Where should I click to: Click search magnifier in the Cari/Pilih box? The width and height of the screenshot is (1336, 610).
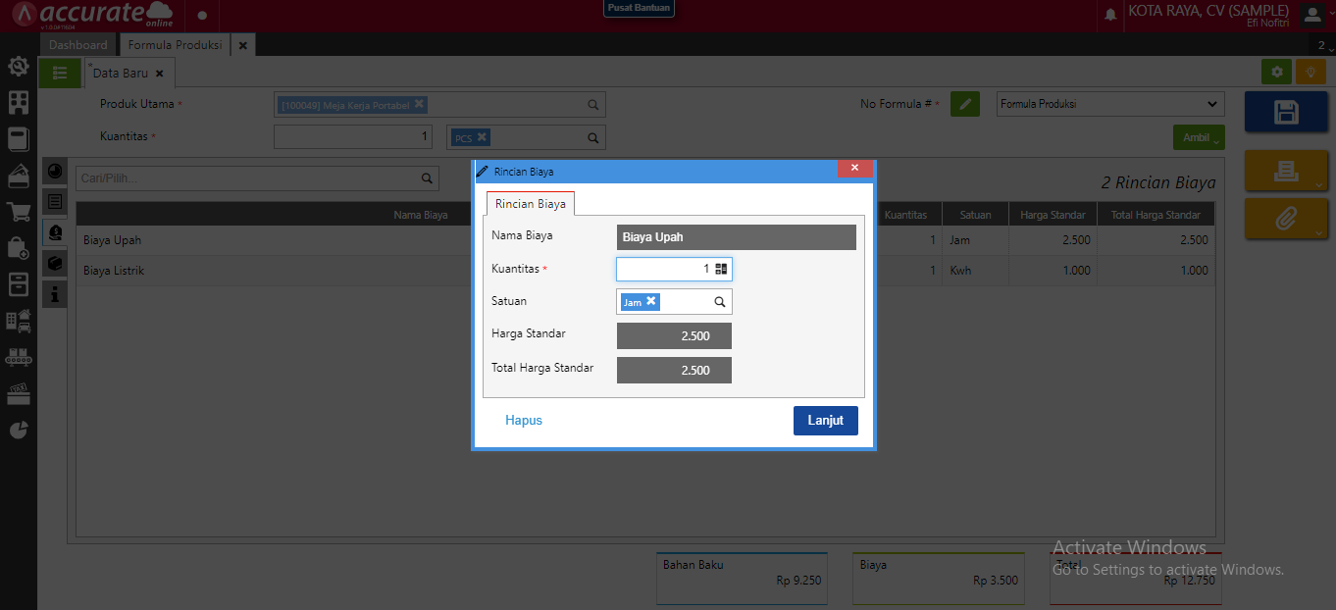(x=427, y=178)
